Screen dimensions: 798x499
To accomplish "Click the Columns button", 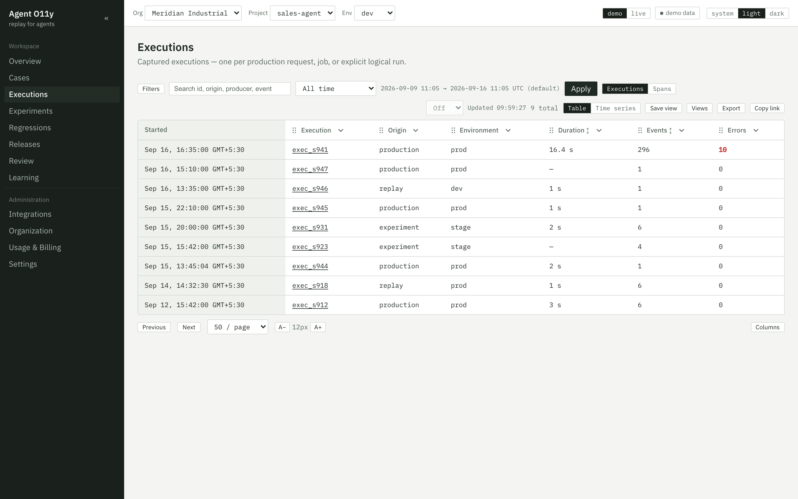I will coord(767,327).
